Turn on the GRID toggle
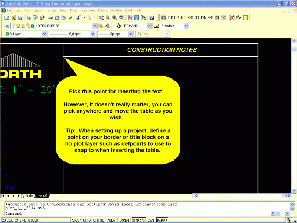This screenshot has height=223, width=297. tap(86, 220)
